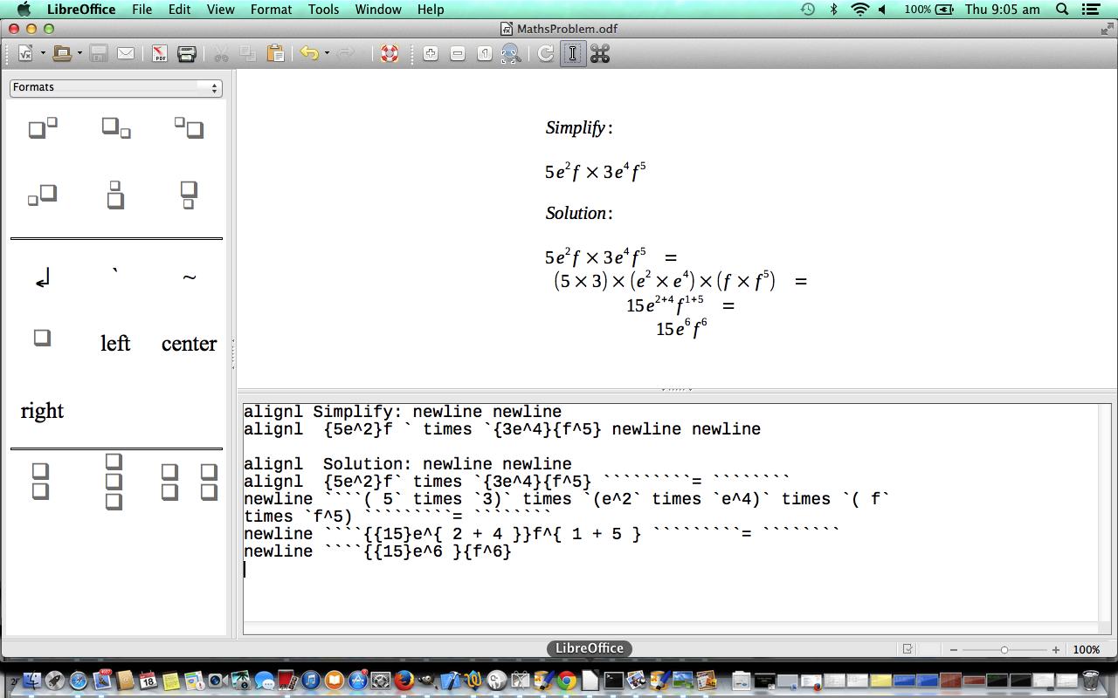Viewport: 1118px width, 698px height.
Task: Insert subscript left element
Action: tap(43, 194)
